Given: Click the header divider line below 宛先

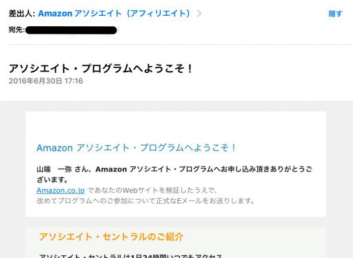Looking at the screenshot, I should tap(181, 44).
